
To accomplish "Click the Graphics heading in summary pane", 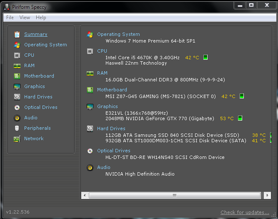I will click(x=108, y=106).
